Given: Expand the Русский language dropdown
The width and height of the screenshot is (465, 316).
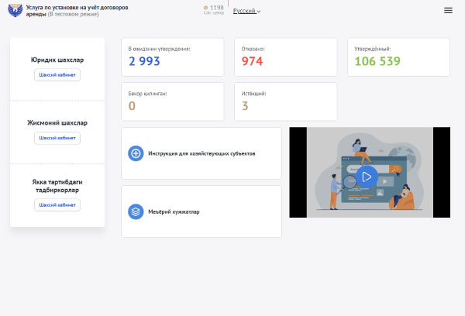Looking at the screenshot, I should point(246,11).
